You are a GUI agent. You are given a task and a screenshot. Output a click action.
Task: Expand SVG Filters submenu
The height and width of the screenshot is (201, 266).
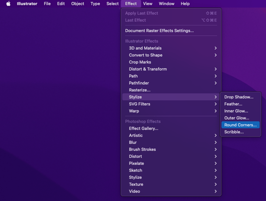(x=171, y=104)
